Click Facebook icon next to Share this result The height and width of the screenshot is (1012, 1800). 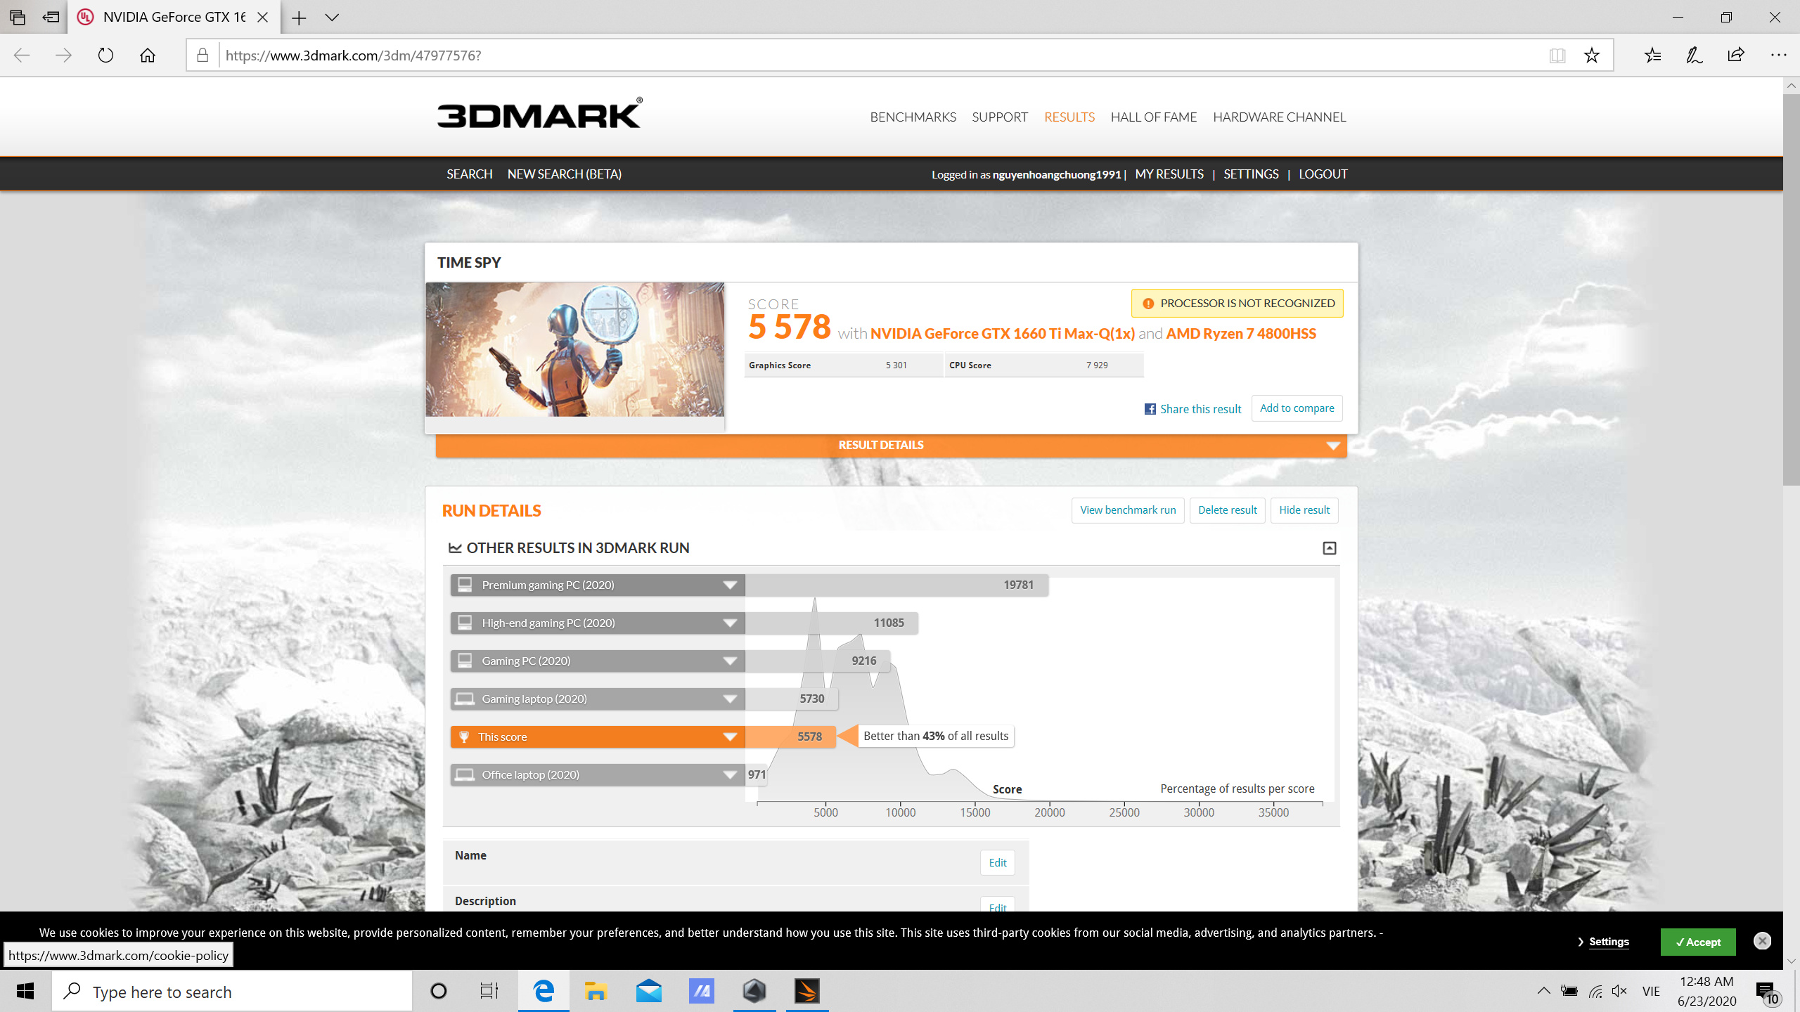(x=1150, y=409)
